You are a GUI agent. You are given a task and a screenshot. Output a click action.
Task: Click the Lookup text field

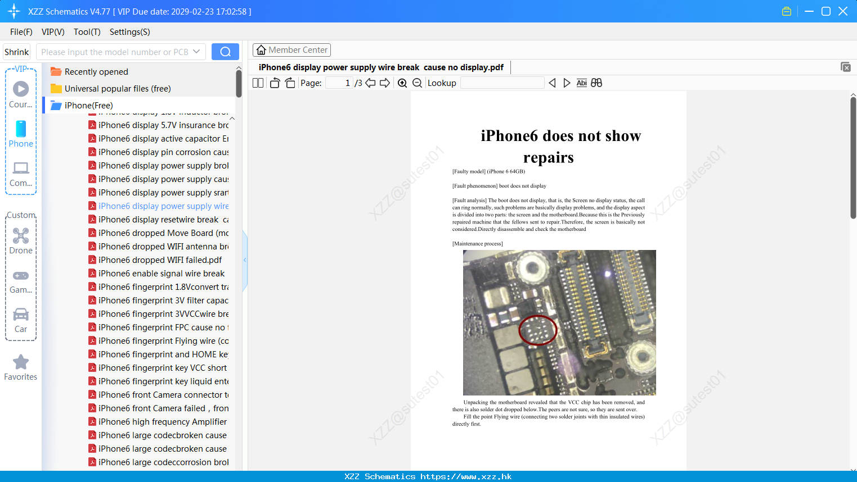[502, 83]
